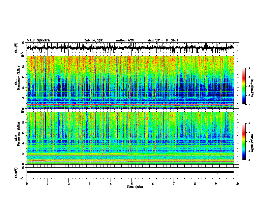Click the "2" kHz tick on ch.1 frequency axis
This screenshot has width=267, height=206.
tap(24, 98)
